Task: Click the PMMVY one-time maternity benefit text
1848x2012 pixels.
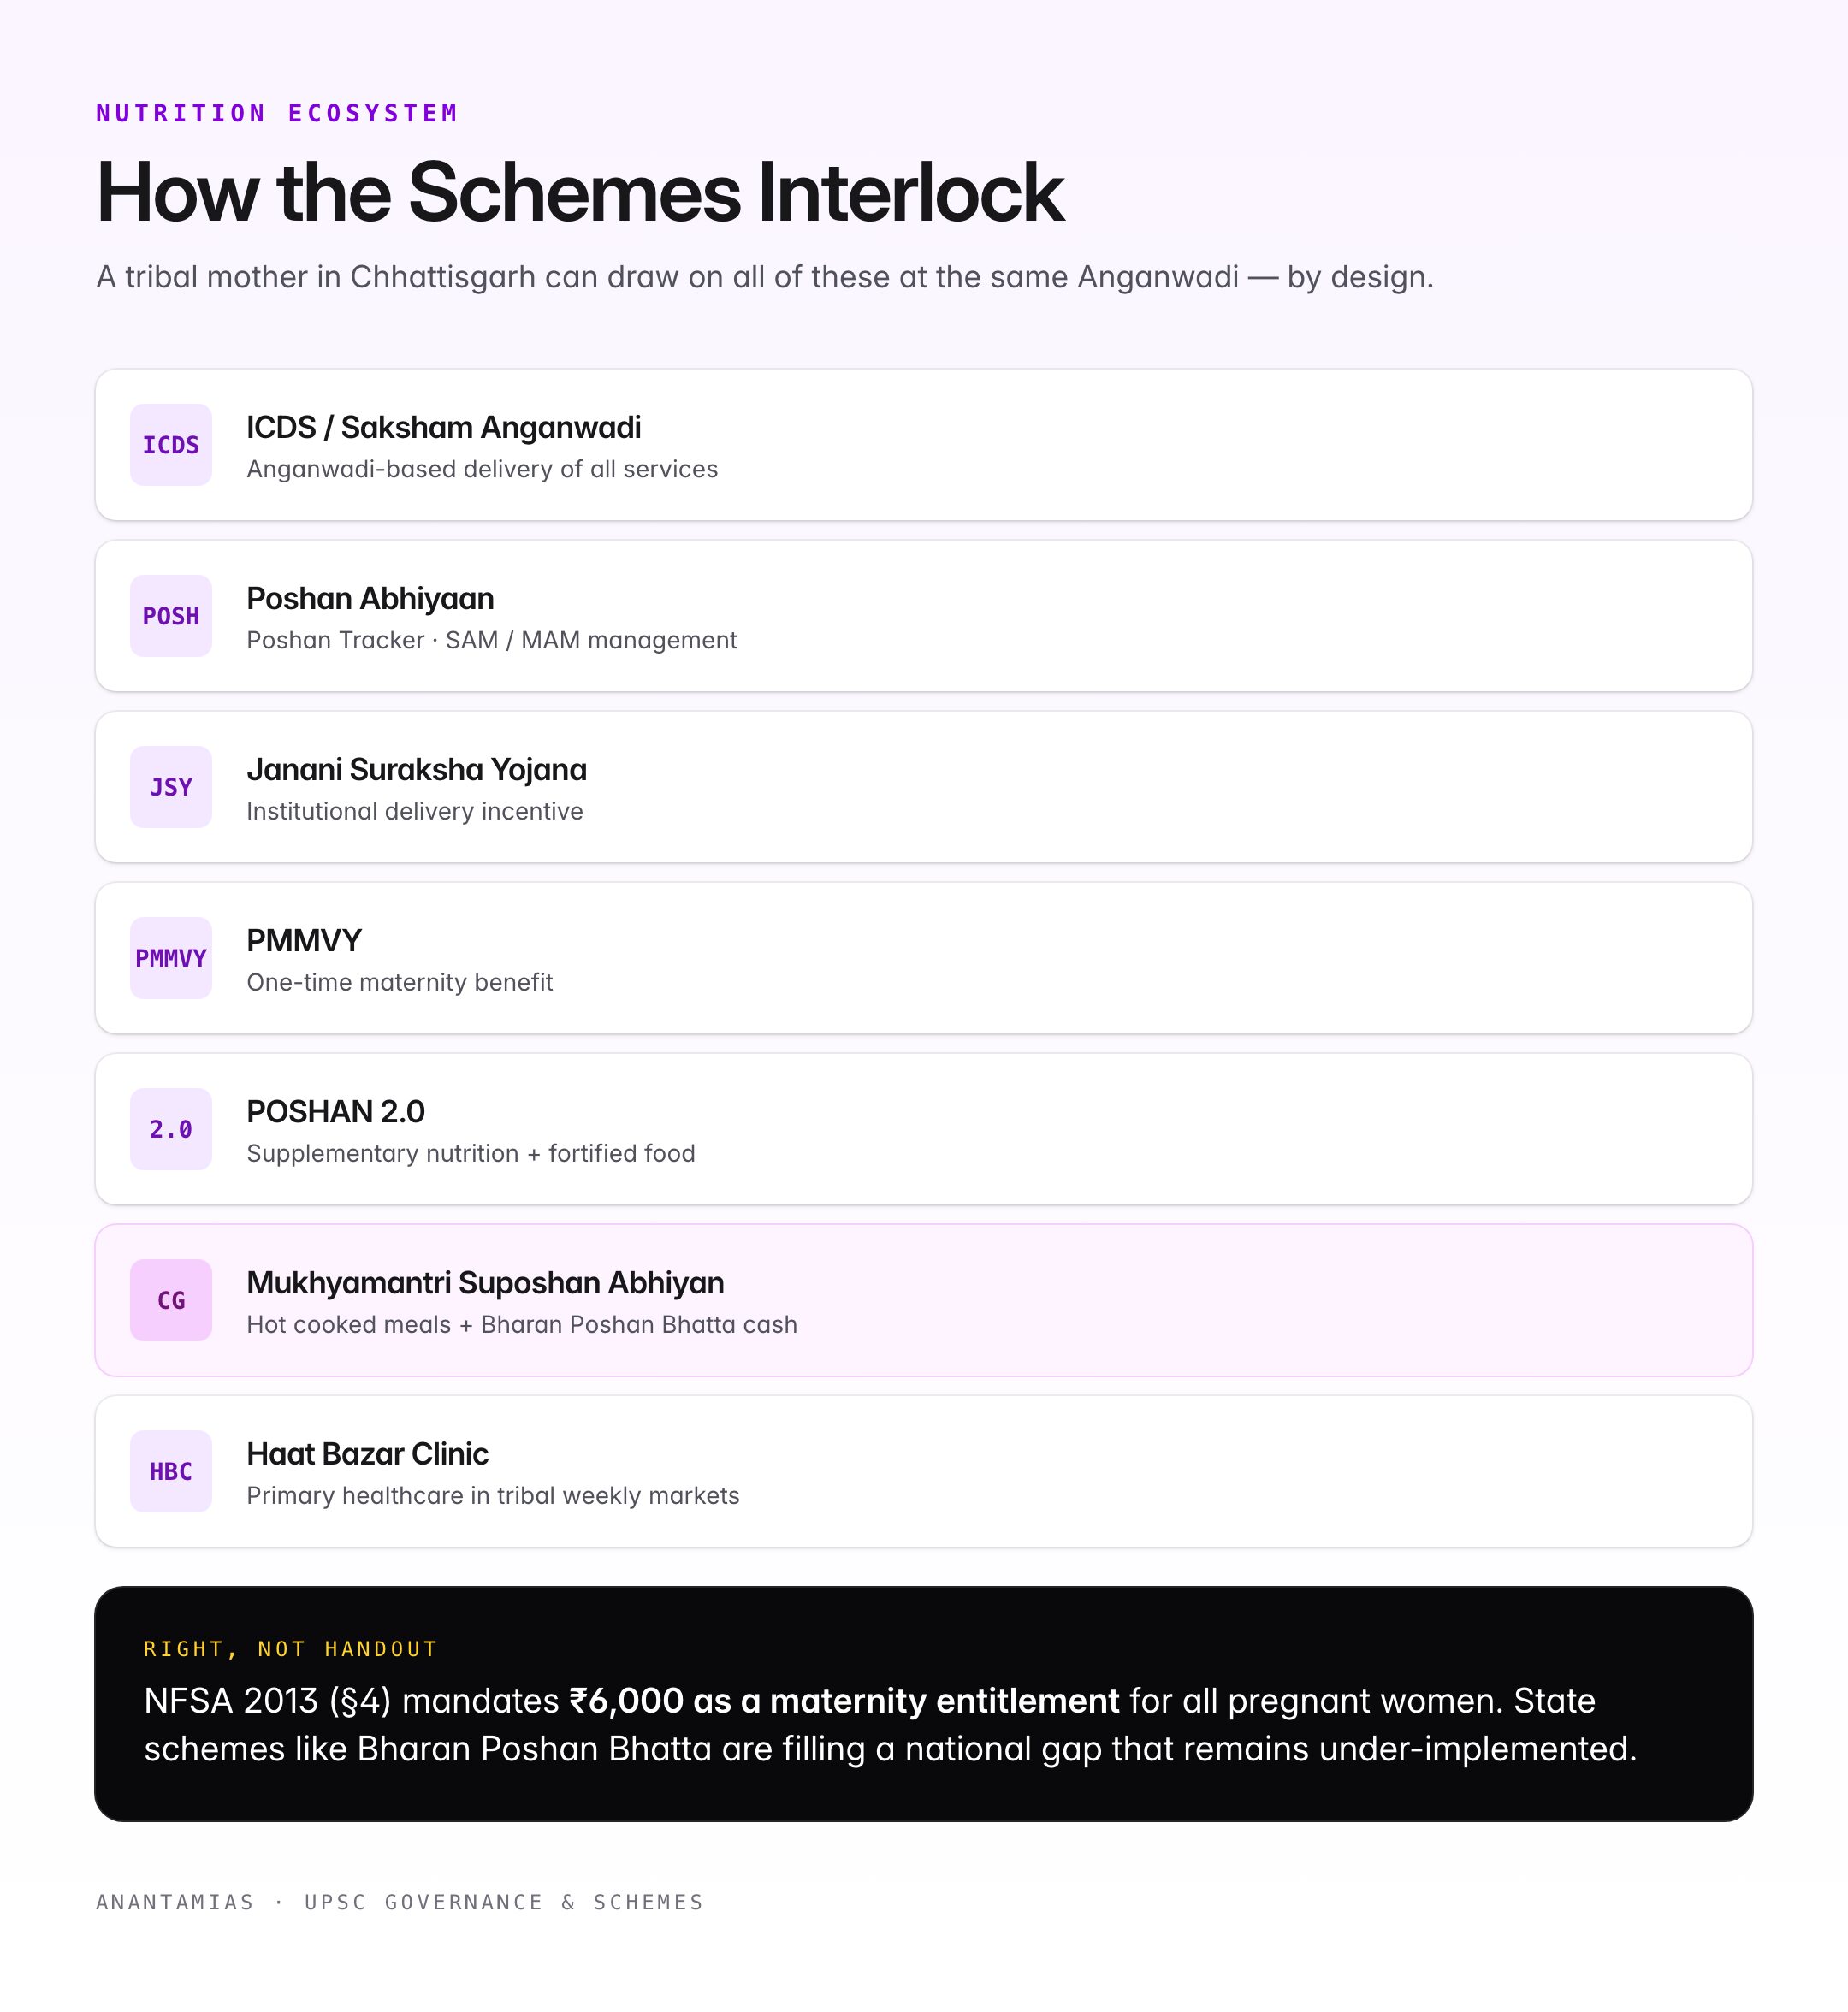Action: coord(400,982)
